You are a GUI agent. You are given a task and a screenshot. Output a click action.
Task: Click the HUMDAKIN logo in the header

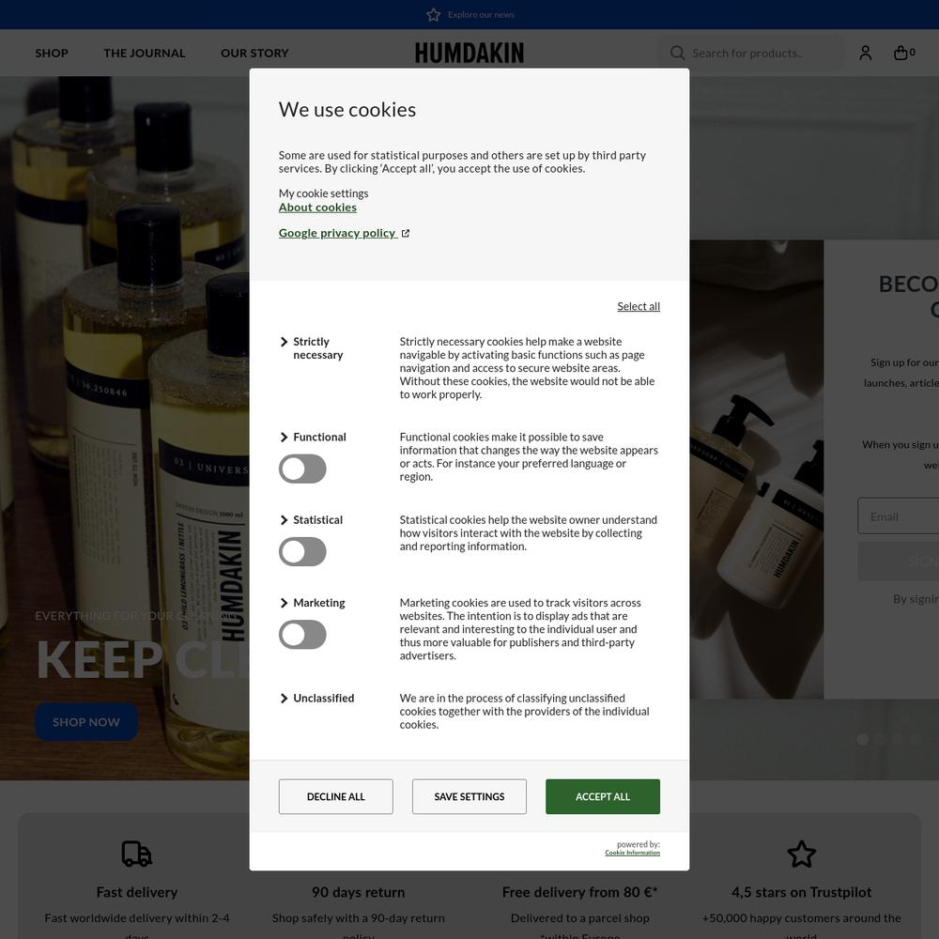[x=469, y=53]
